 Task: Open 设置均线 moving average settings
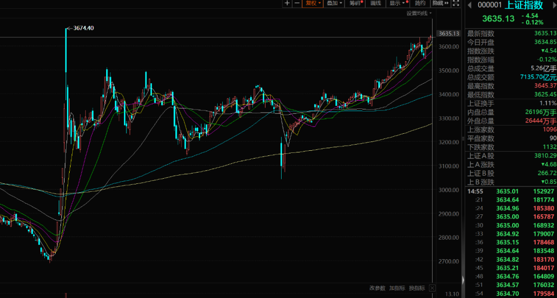418,13
